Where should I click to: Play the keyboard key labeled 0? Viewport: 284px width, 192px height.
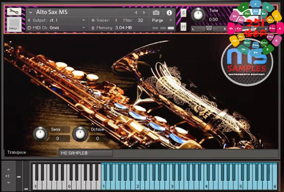tap(69, 186)
